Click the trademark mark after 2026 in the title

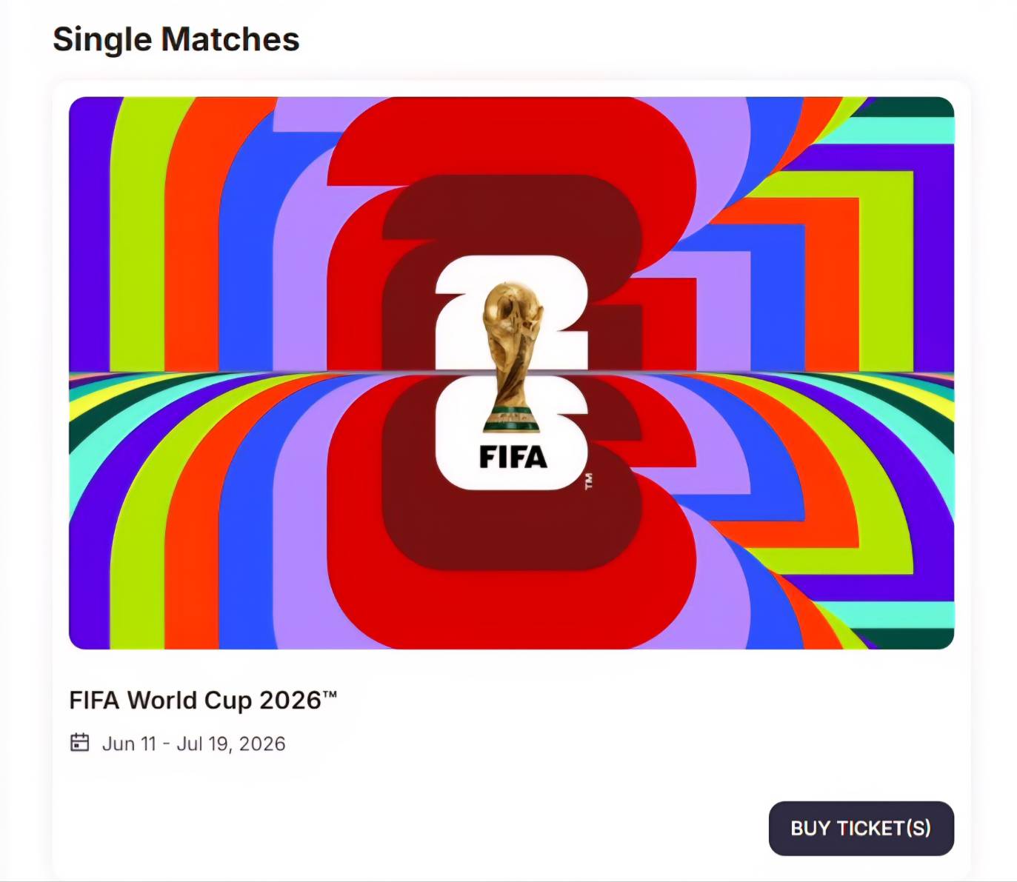point(330,695)
